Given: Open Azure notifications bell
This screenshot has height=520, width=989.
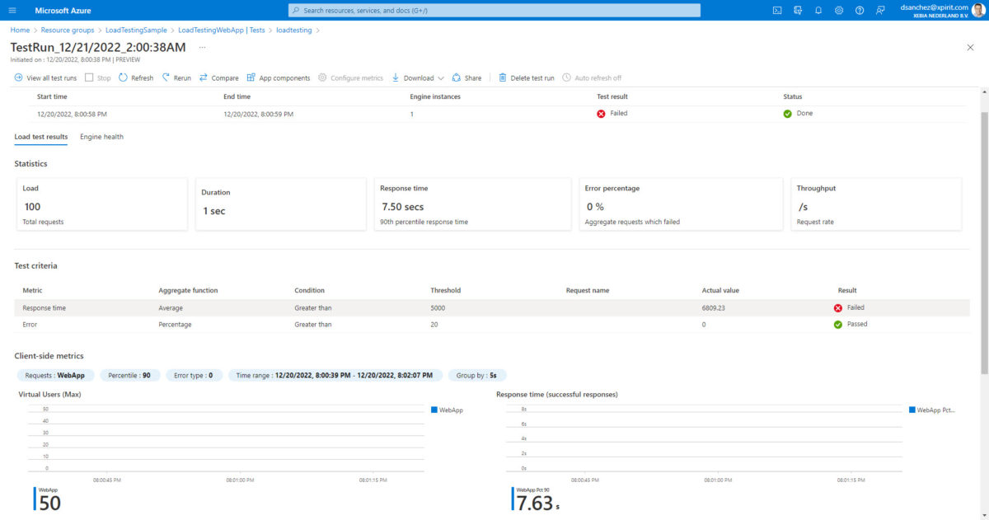Looking at the screenshot, I should click(816, 9).
